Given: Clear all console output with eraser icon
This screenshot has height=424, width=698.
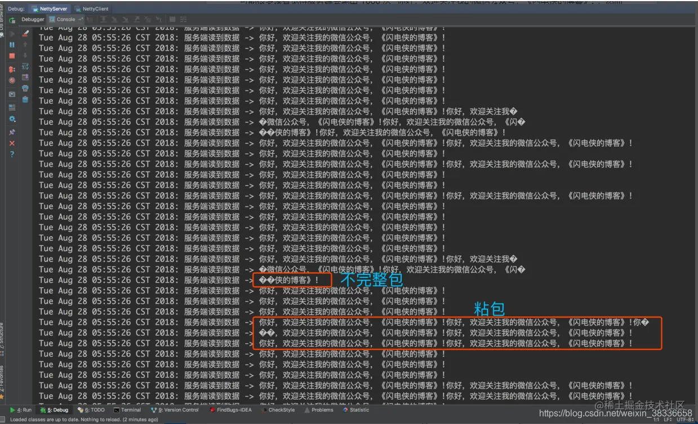Looking at the screenshot, I should [25, 34].
